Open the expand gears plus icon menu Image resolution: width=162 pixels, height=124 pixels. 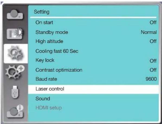(15, 72)
